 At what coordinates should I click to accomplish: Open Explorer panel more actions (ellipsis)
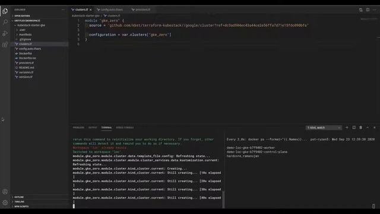pos(64,10)
